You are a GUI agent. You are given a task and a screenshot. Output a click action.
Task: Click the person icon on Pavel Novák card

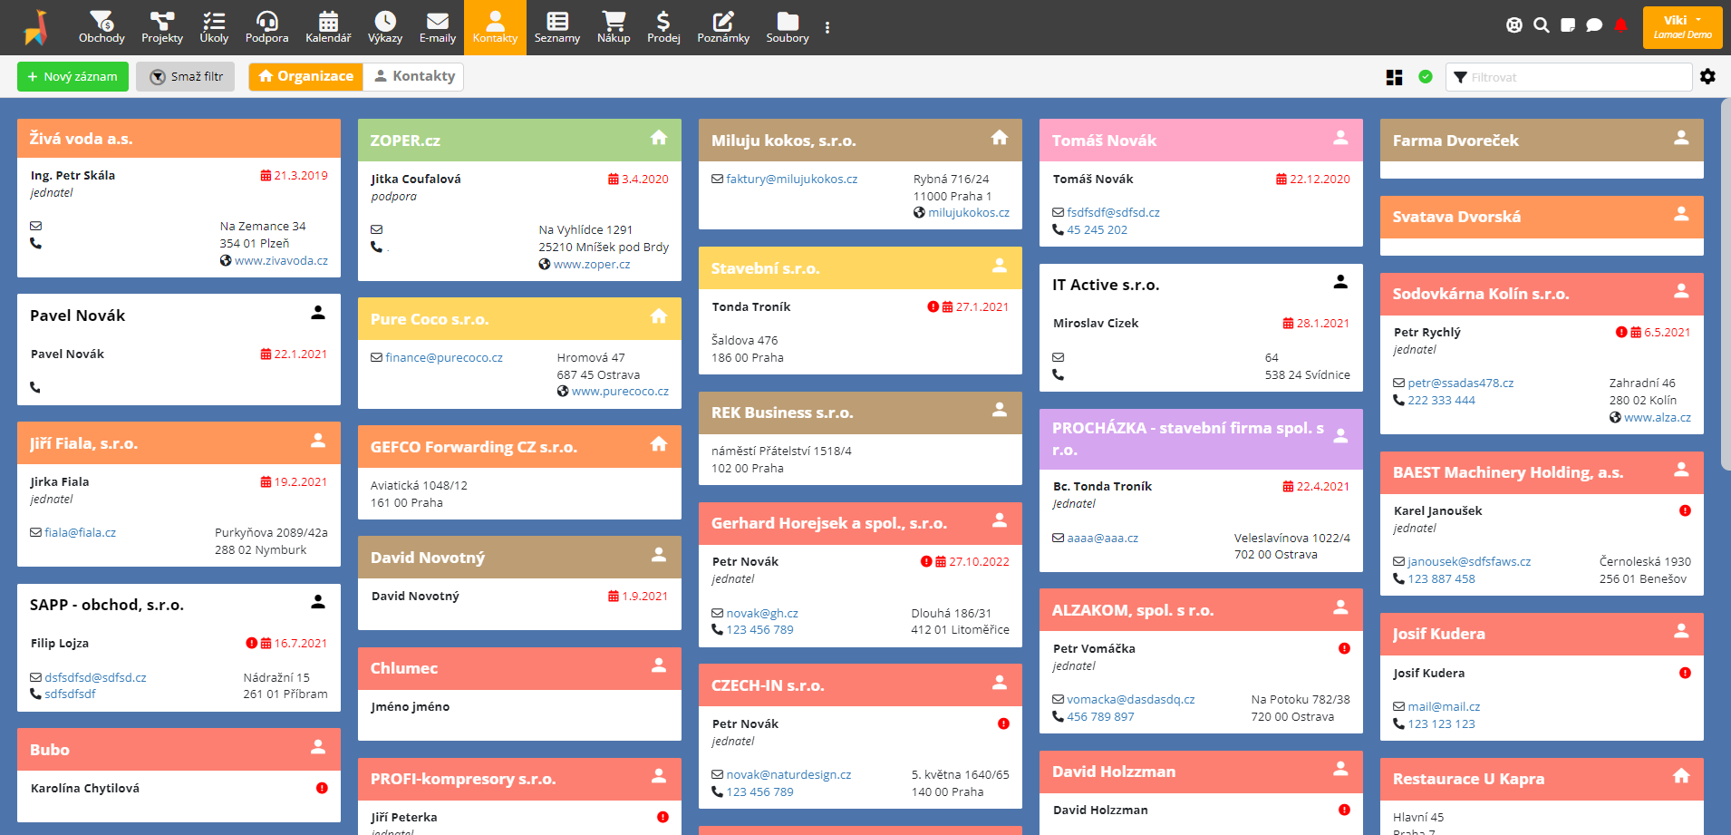(x=318, y=313)
